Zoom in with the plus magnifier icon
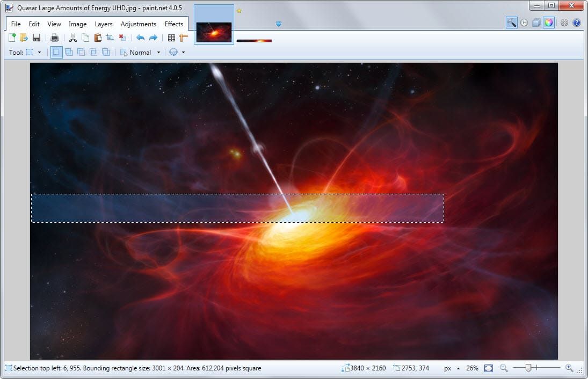Screen dimensions: 588x379 click(x=569, y=368)
